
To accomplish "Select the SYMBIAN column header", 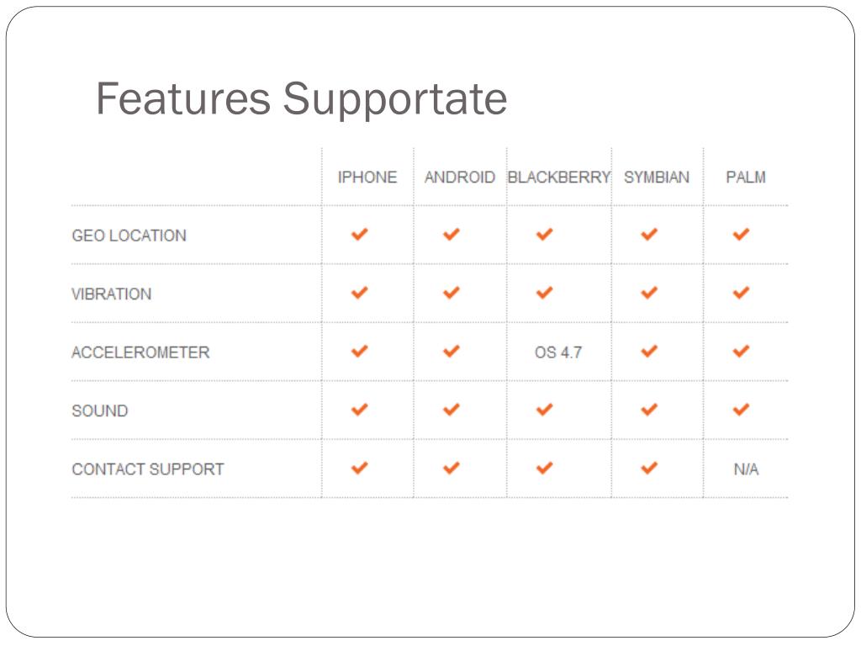I will [x=656, y=177].
